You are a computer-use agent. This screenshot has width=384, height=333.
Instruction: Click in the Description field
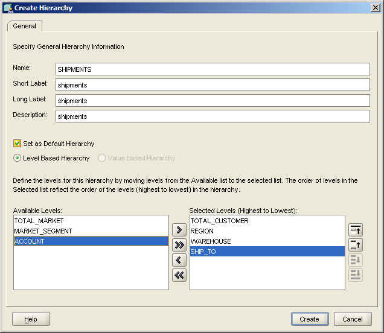[x=213, y=116]
